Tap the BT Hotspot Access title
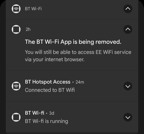Screen dimensions: 144x134 coord(48,82)
